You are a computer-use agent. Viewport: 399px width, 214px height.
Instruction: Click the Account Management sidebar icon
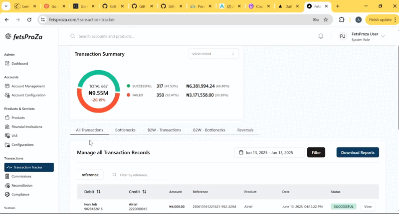coord(7,86)
